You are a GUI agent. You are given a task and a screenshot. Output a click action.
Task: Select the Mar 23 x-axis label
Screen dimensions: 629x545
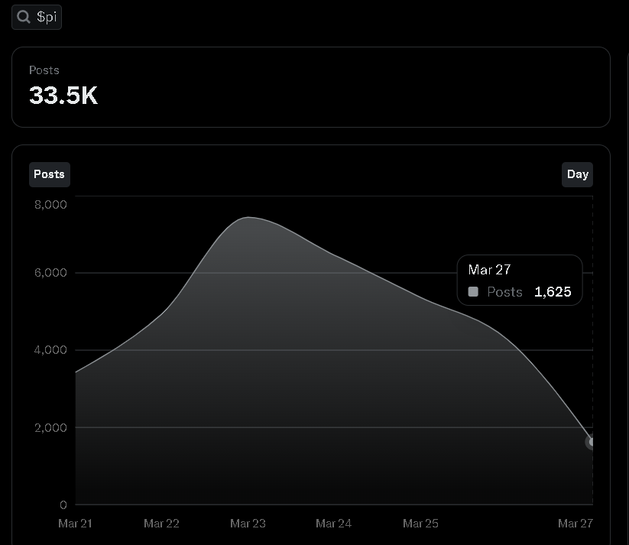248,524
